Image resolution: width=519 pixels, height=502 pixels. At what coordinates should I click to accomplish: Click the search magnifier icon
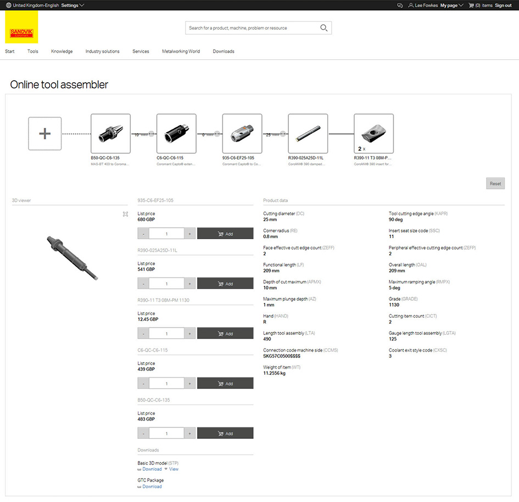[323, 28]
